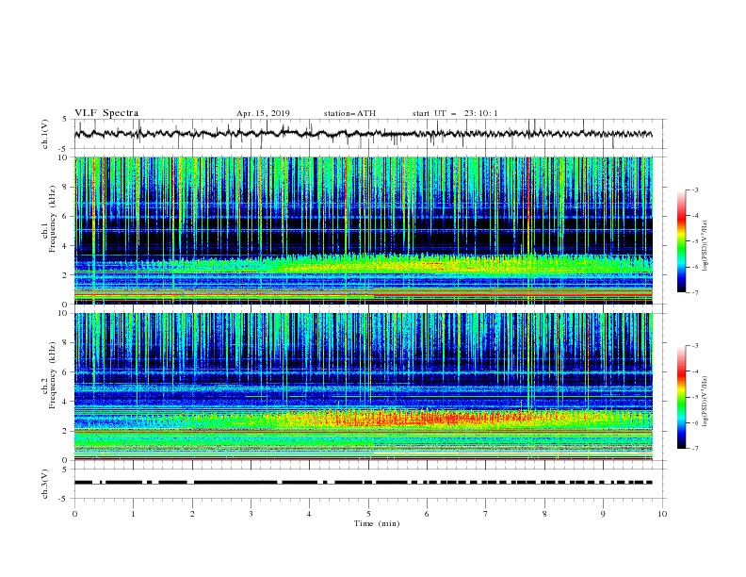Click the "5" voltage tick of ch.3(V) panel
Viewport: 746px width, 577px height.
point(66,470)
